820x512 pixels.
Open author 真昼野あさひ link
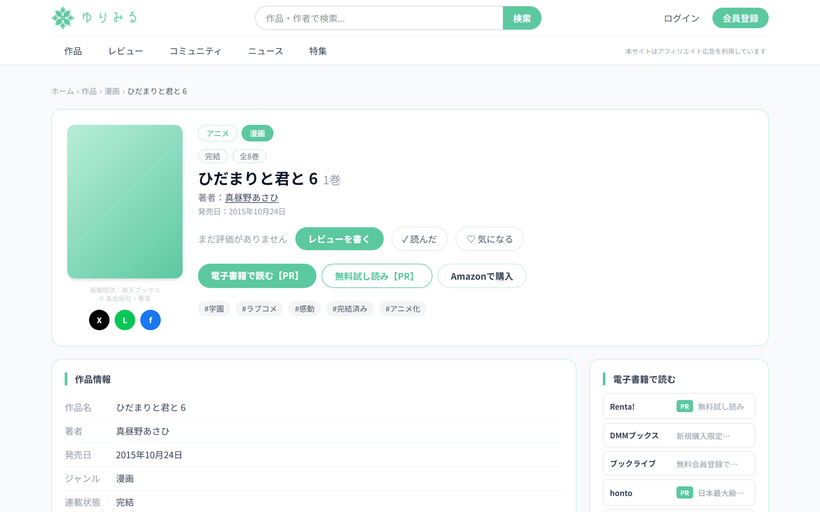(252, 197)
